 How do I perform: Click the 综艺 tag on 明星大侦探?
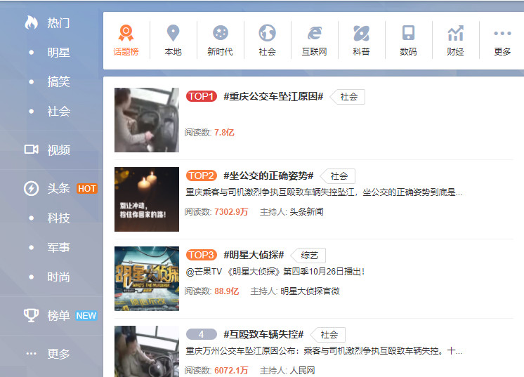(x=308, y=256)
